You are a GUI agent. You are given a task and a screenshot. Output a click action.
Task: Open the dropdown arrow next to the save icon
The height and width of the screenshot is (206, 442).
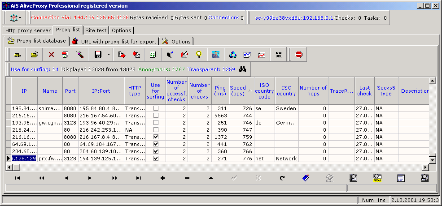pyautogui.click(x=109, y=55)
